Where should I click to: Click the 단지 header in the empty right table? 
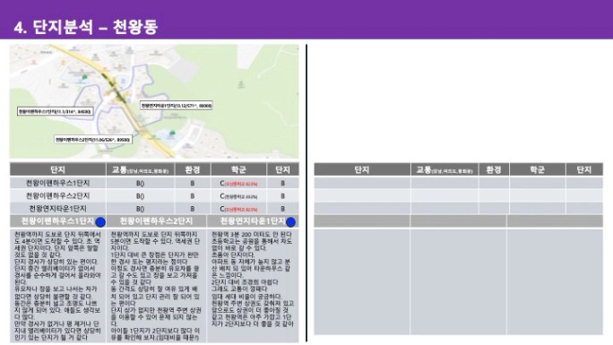point(362,169)
